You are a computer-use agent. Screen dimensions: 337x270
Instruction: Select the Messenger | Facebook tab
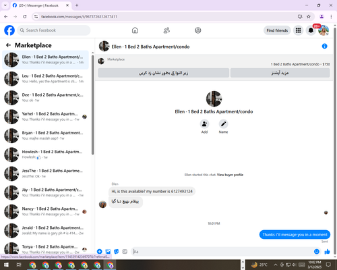click(41, 5)
